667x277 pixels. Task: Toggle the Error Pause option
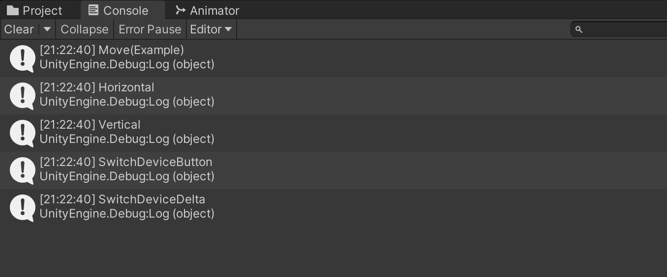click(150, 29)
